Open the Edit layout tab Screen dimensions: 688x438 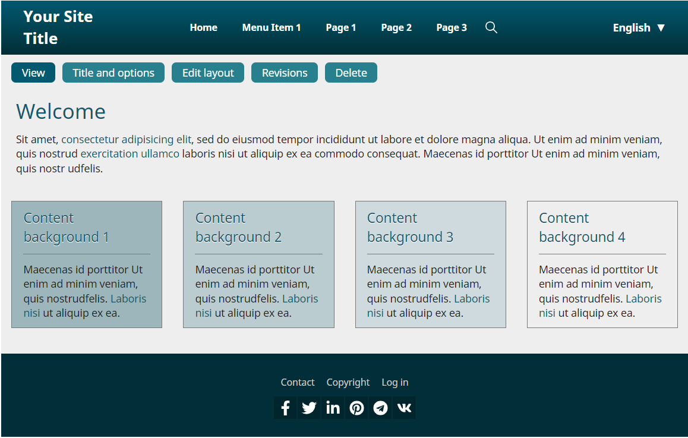point(208,73)
